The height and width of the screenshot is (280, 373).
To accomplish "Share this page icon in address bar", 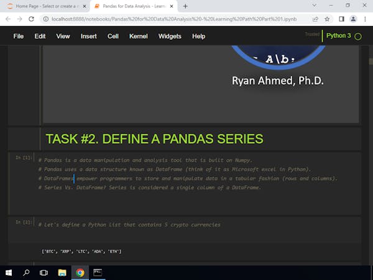I will [x=315, y=19].
